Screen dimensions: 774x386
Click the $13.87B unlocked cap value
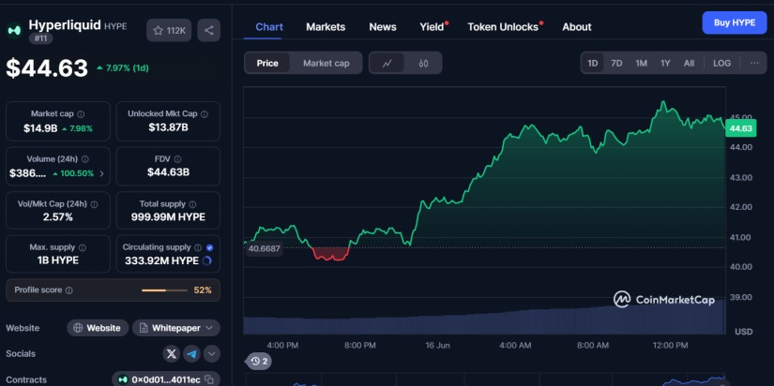[x=168, y=127]
